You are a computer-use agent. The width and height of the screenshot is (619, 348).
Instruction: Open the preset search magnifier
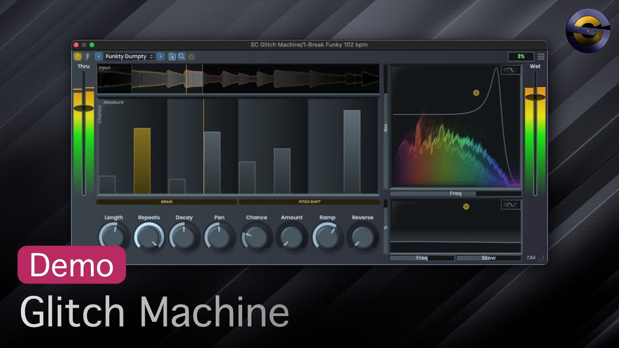coord(182,57)
